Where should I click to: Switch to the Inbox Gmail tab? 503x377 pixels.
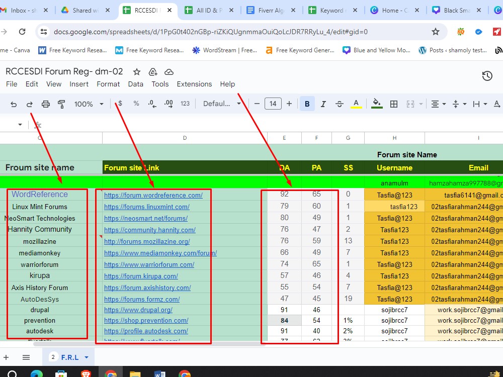point(24,10)
